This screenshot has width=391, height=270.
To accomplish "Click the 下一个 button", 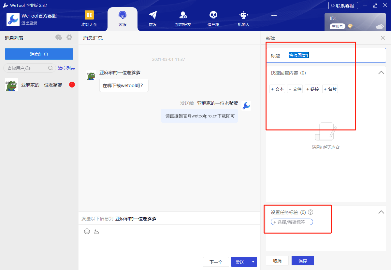I will pyautogui.click(x=216, y=262).
